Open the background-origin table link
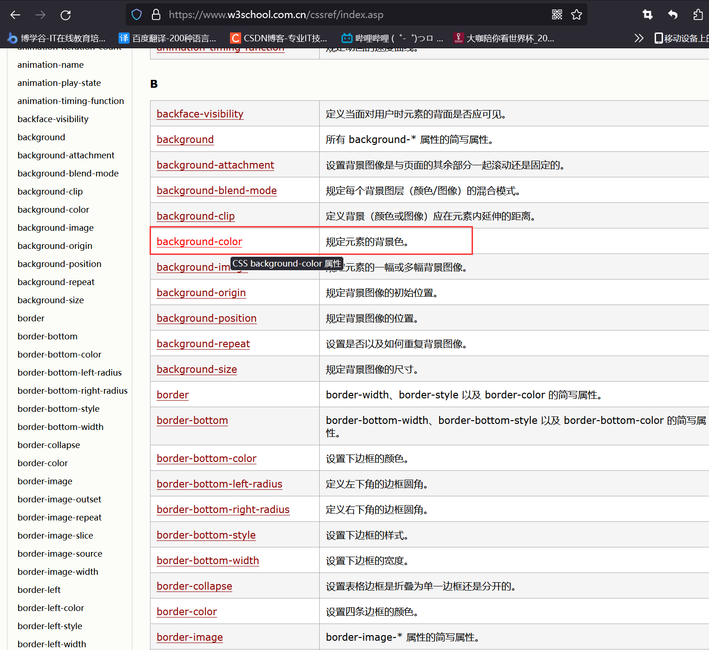This screenshot has width=709, height=650. (x=201, y=292)
